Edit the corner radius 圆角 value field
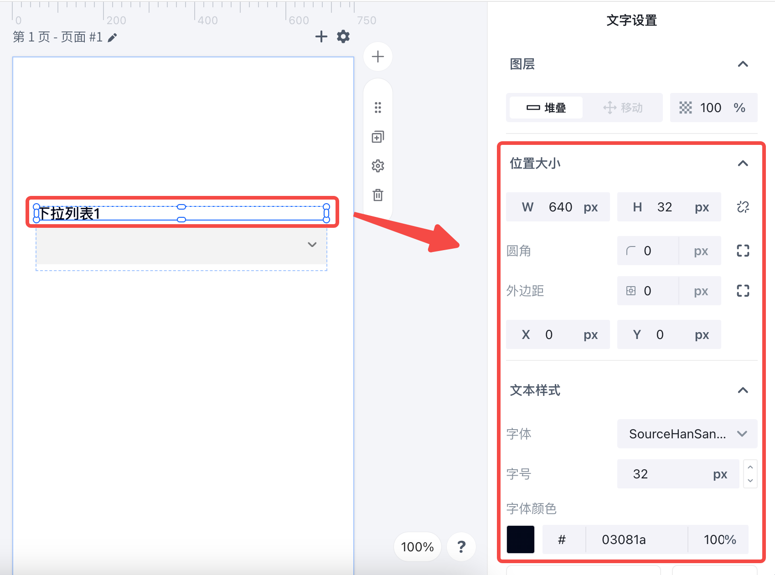Viewport: 775px width, 575px height. point(669,251)
